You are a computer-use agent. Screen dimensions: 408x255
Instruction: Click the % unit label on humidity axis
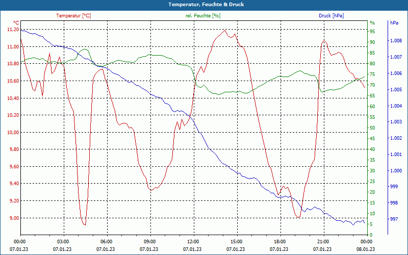(x=372, y=23)
